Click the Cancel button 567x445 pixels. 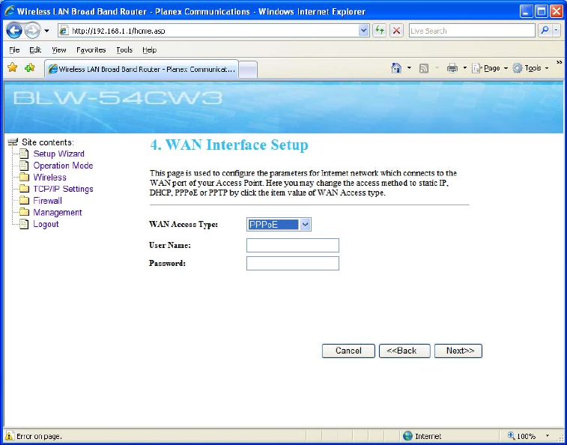pos(348,351)
